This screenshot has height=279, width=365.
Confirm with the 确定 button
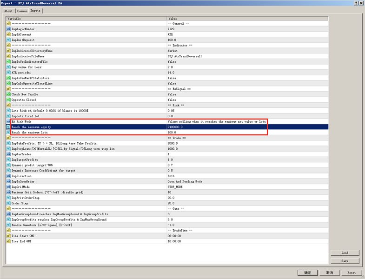pos(307,272)
